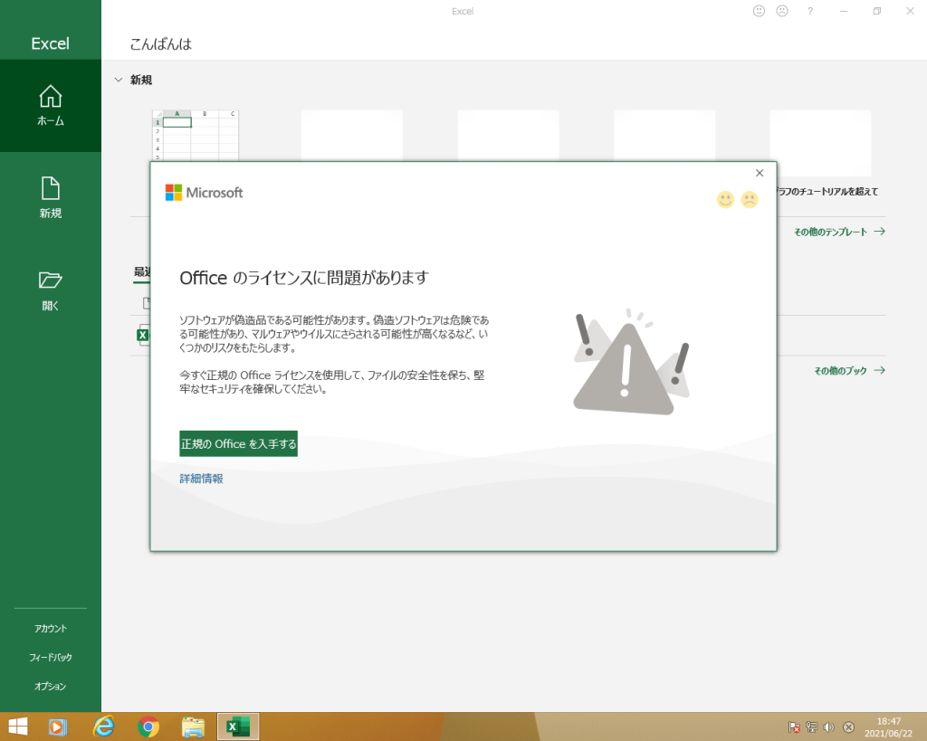Launch Google Chrome from taskbar

tap(148, 727)
